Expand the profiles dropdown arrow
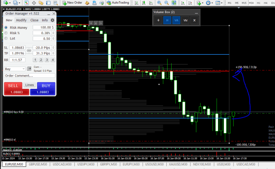The image size is (275, 169). tap(19, 3)
